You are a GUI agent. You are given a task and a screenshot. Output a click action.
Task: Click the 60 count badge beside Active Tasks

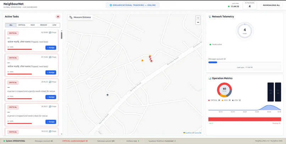pos(58,17)
